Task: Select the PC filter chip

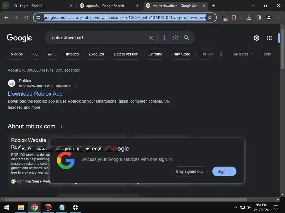Action: point(35,54)
